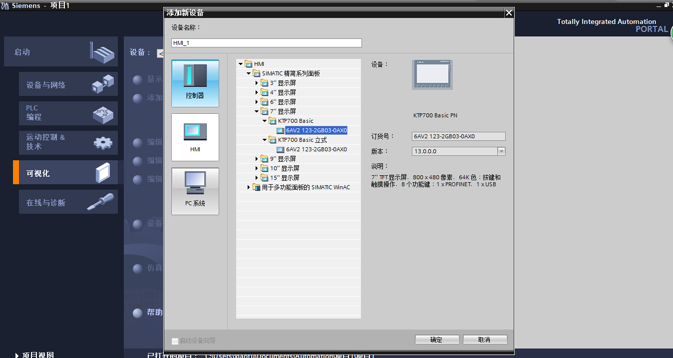This screenshot has width=673, height=358.
Task: Click the puzzle icon on PLC 编程
Action: pos(103,114)
